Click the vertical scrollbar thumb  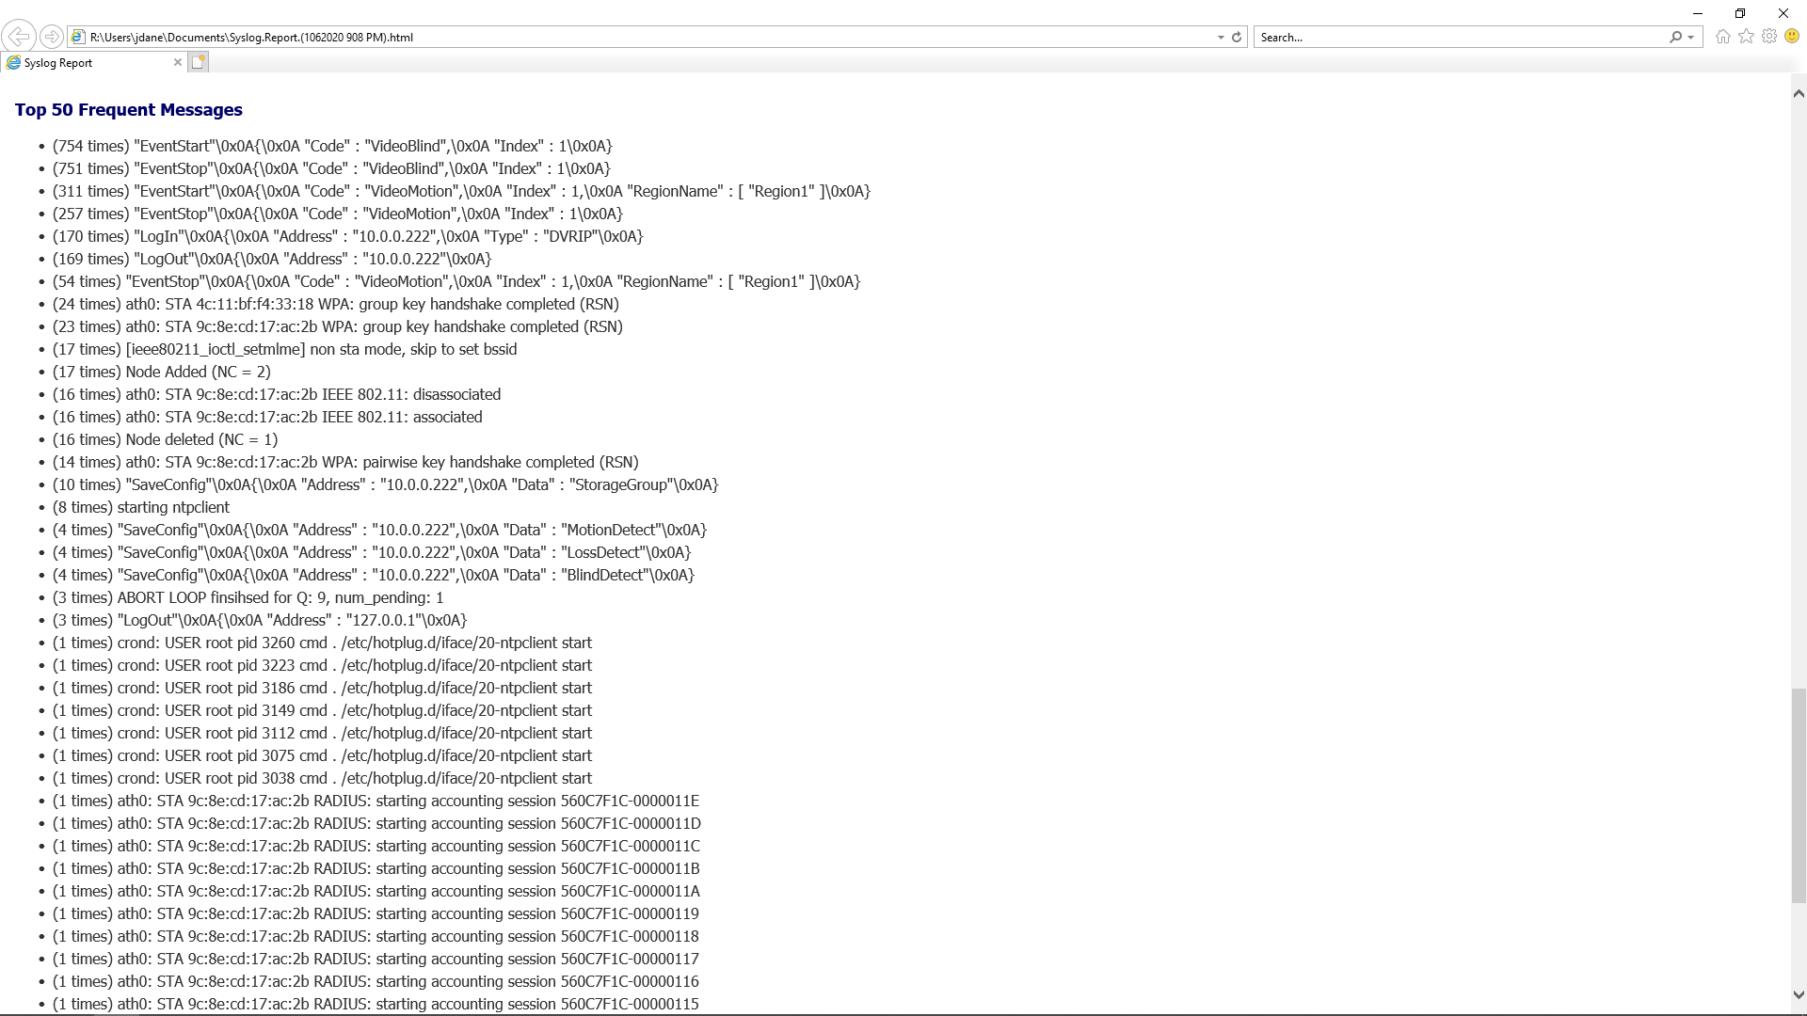[1799, 796]
